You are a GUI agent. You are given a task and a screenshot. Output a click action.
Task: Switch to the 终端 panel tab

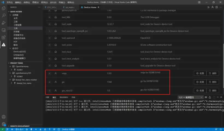click(73, 97)
